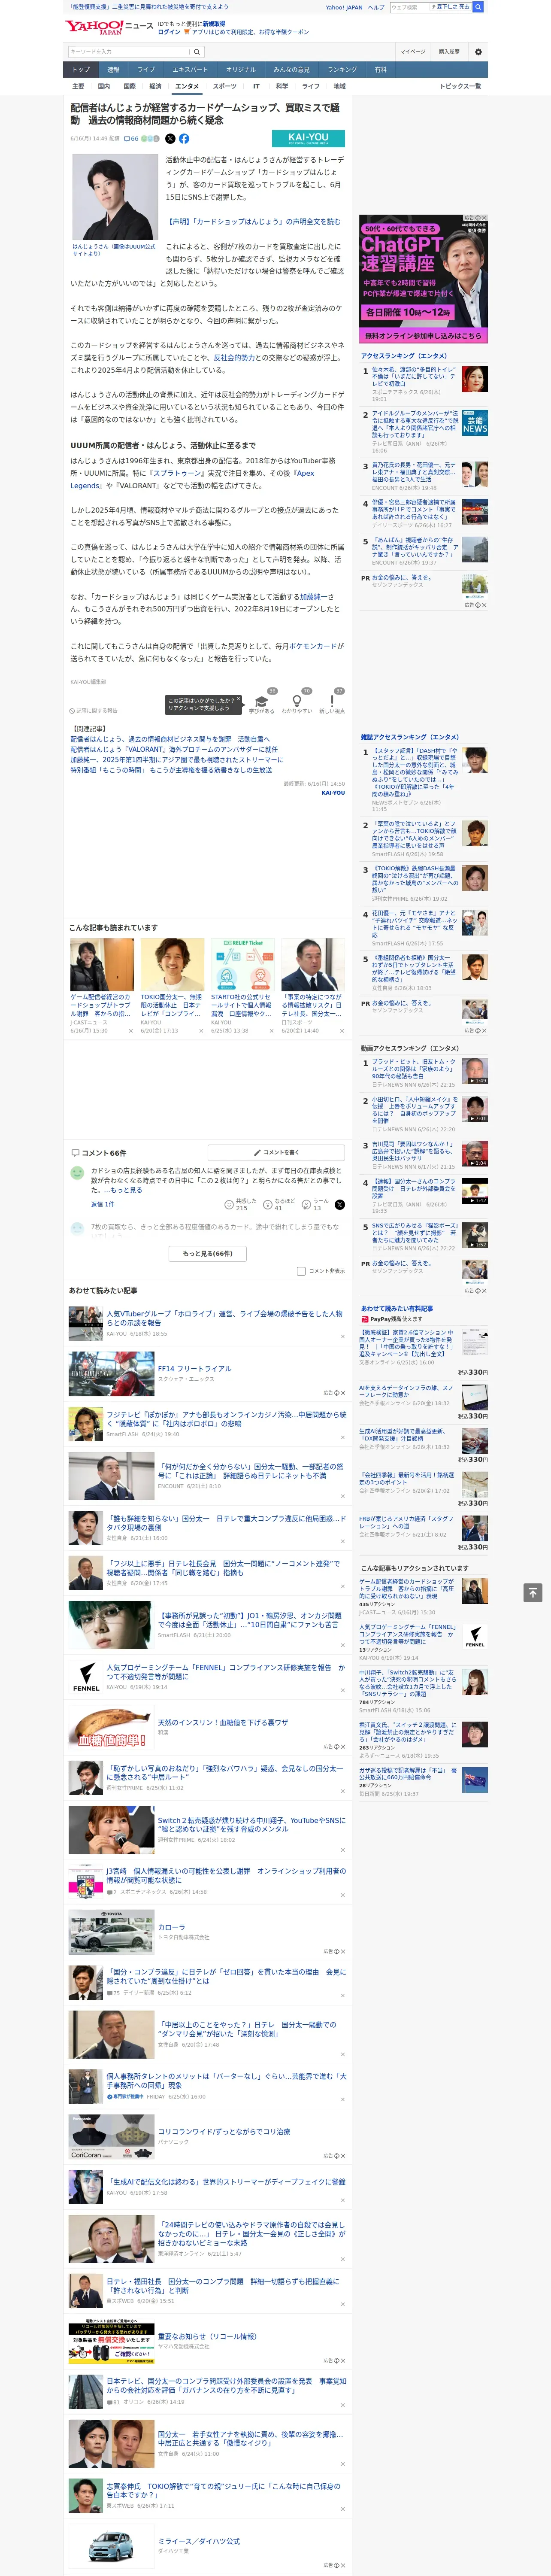Click the scroll-to-top arrow button
The image size is (551, 2576).
[532, 1592]
